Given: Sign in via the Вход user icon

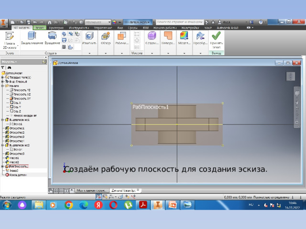Looking at the screenshot, I should click(x=224, y=22).
